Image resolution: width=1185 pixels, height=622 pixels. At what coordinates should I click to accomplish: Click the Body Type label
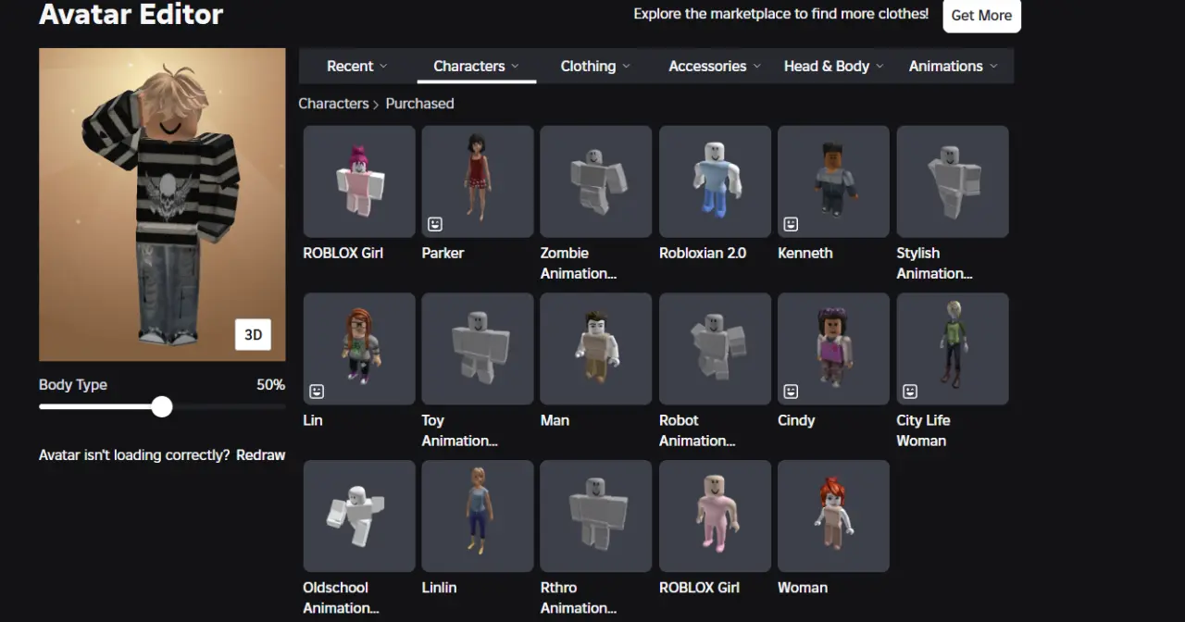pos(73,385)
